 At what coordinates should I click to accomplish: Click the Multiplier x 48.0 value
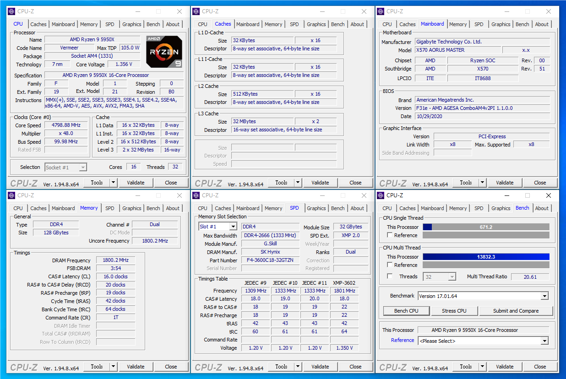coord(67,133)
